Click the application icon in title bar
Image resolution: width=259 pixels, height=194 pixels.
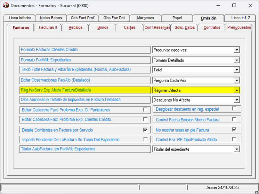pyautogui.click(x=6, y=5)
